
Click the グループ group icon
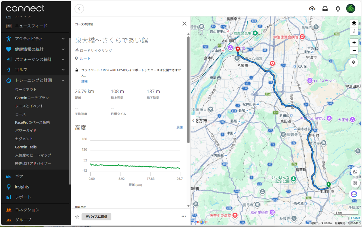9,220
